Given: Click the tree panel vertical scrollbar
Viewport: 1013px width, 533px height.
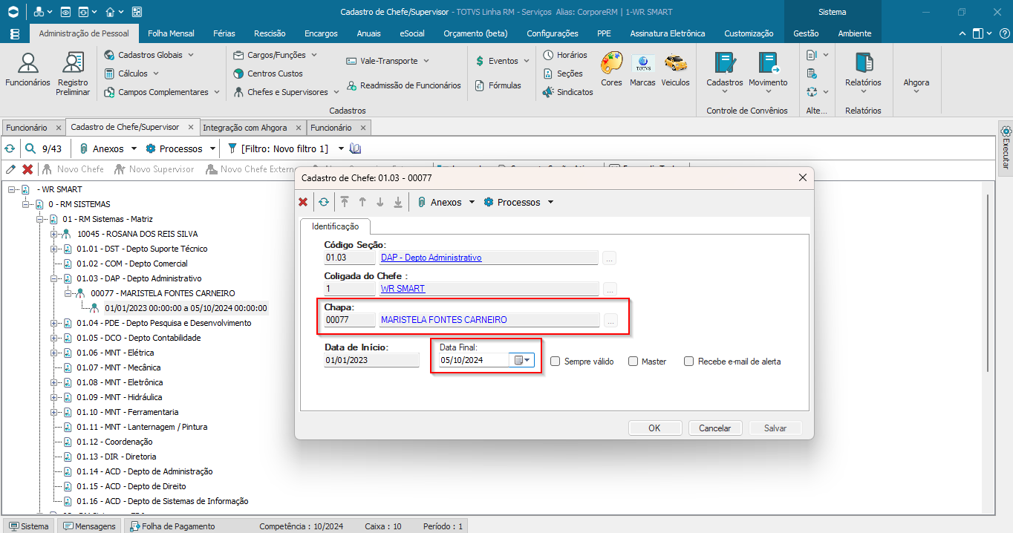Looking at the screenshot, I should tap(987, 282).
